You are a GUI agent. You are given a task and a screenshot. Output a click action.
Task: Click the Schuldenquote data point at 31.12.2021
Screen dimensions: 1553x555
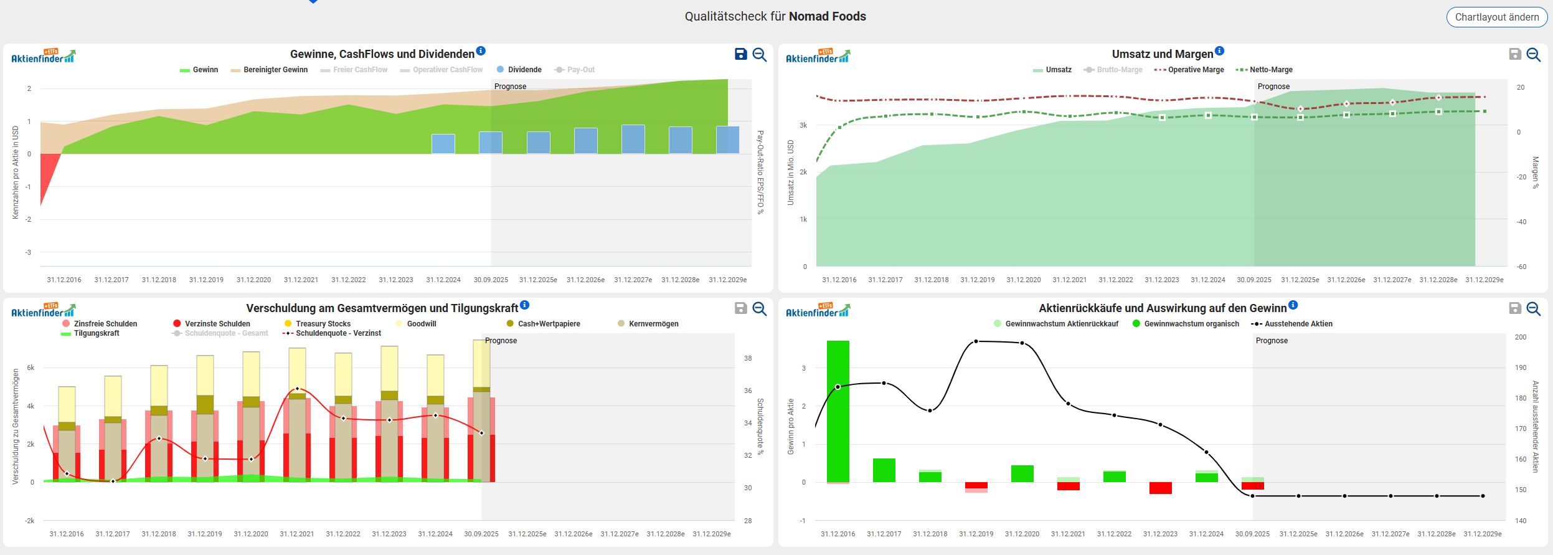point(297,389)
